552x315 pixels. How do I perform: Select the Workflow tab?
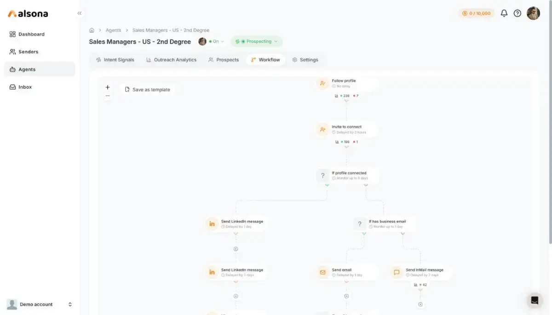click(x=265, y=60)
